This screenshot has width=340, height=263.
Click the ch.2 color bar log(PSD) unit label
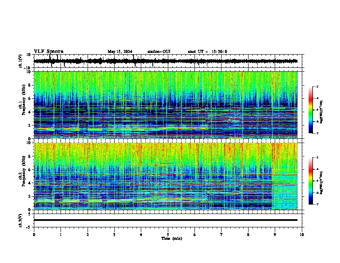coord(322,183)
